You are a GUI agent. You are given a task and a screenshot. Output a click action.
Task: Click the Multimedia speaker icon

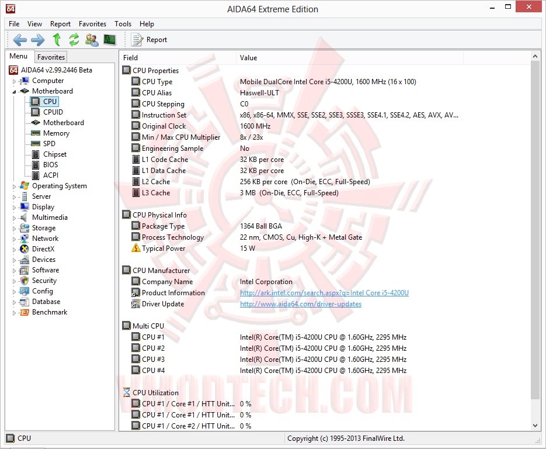click(x=24, y=217)
